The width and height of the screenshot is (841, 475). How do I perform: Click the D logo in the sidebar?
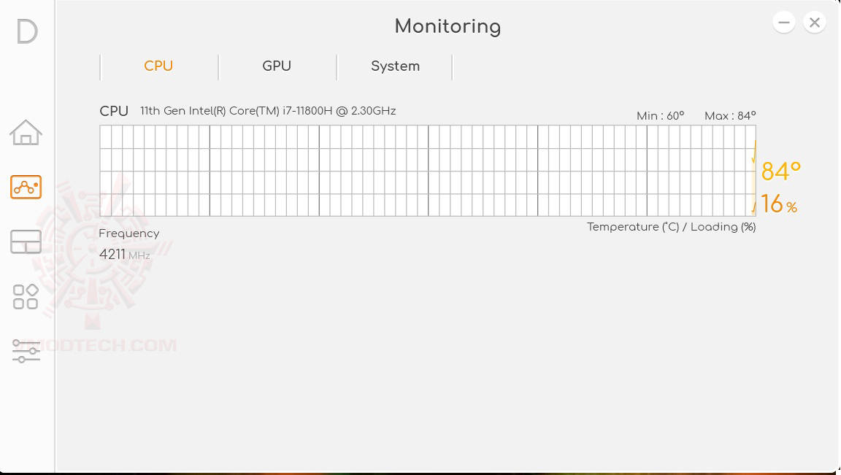(27, 31)
